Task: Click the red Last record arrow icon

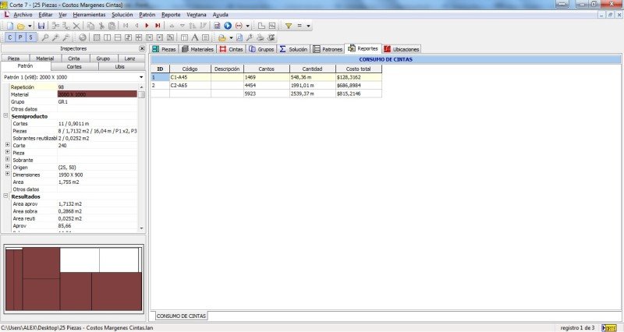Action: pos(158,26)
